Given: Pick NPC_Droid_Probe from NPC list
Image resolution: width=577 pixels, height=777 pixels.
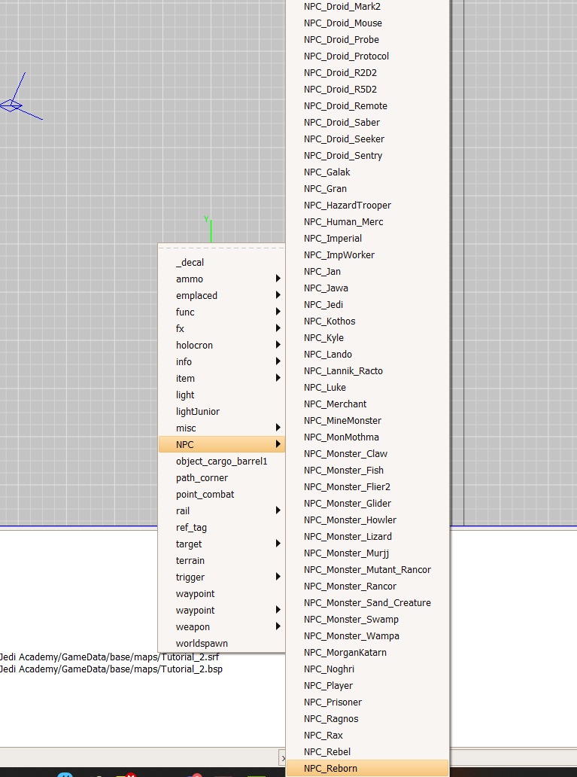Looking at the screenshot, I should tap(368, 40).
